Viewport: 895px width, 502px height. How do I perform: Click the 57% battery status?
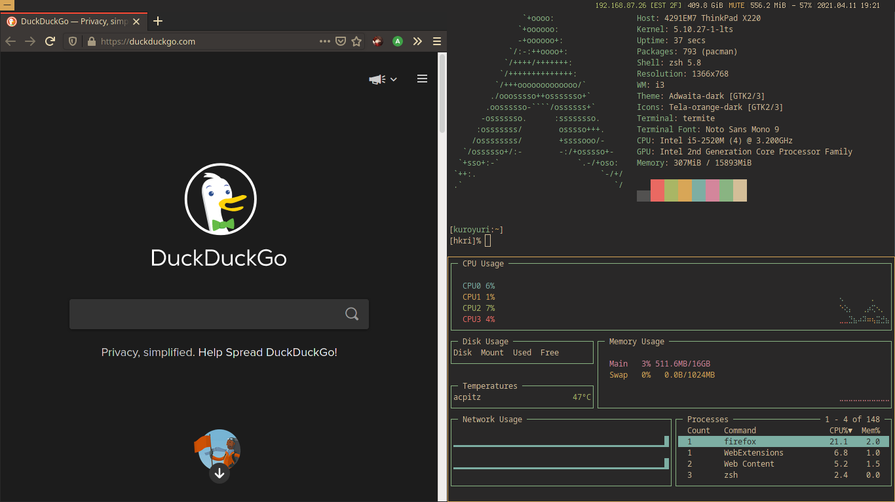click(805, 5)
